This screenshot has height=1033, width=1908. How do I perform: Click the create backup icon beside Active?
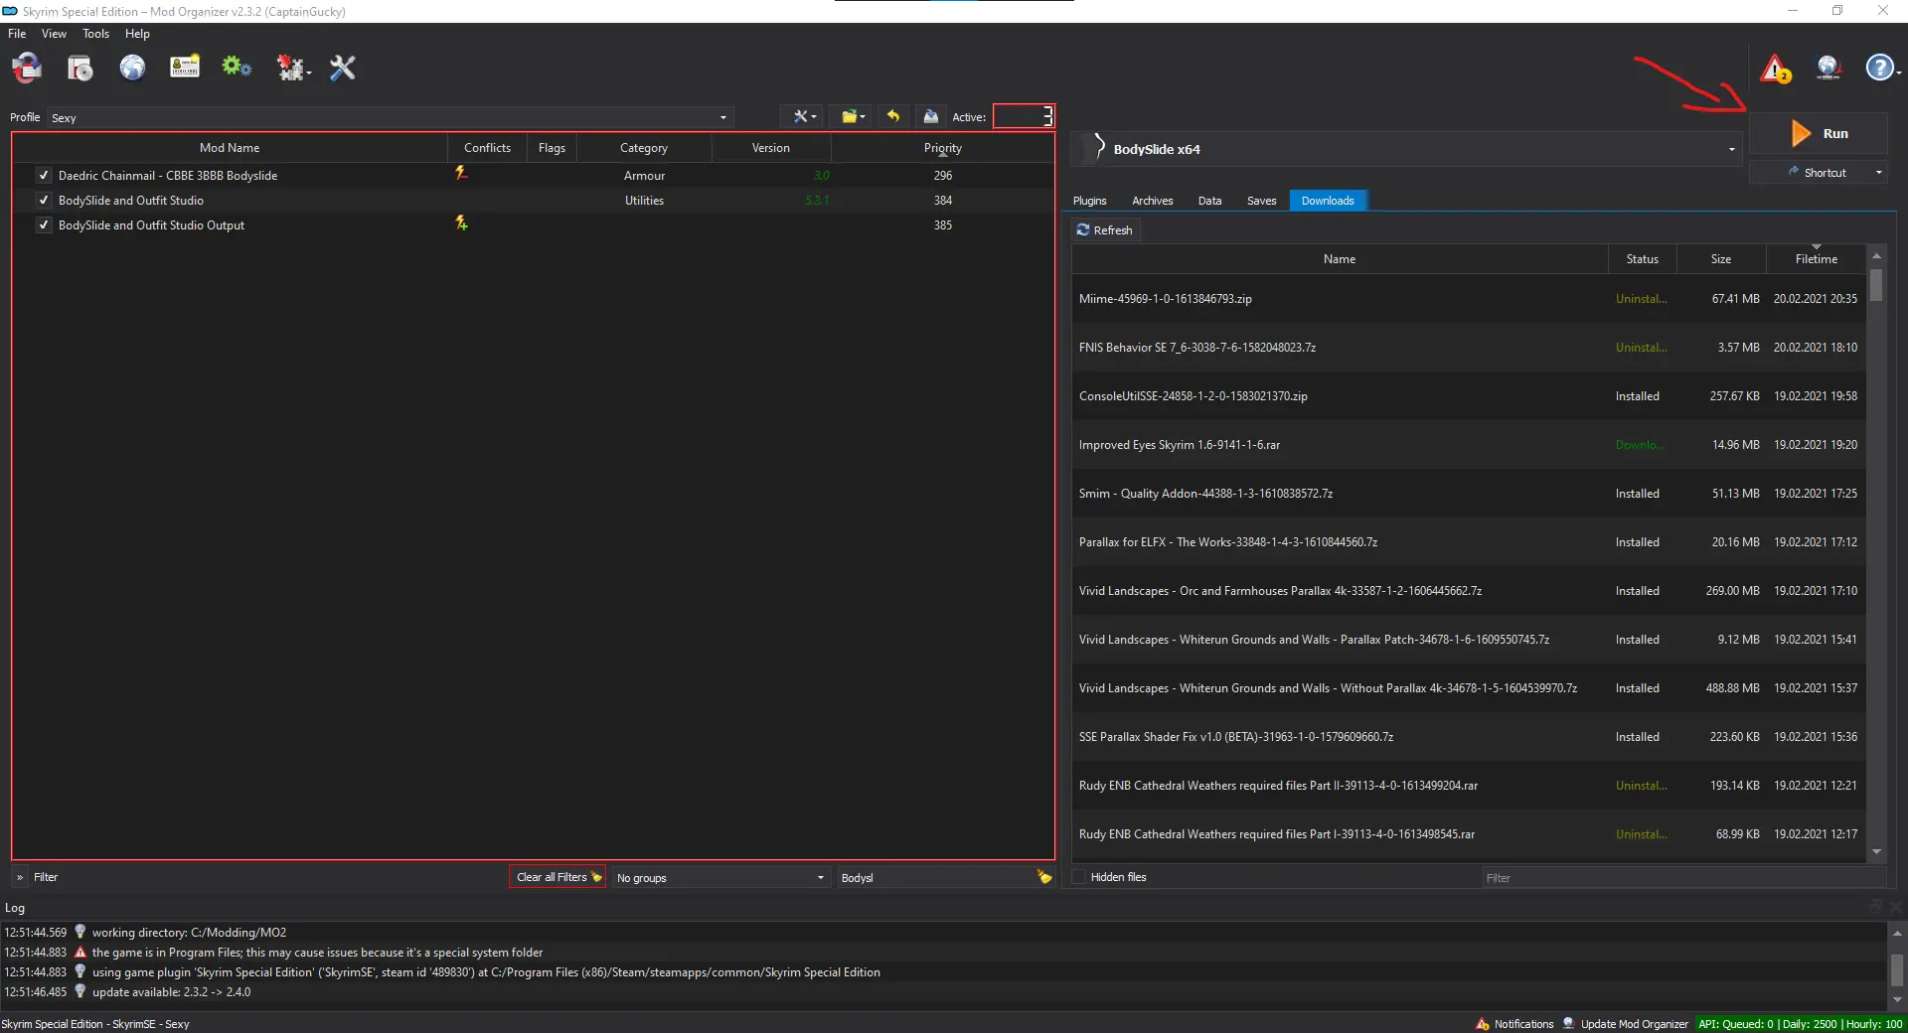click(x=930, y=116)
